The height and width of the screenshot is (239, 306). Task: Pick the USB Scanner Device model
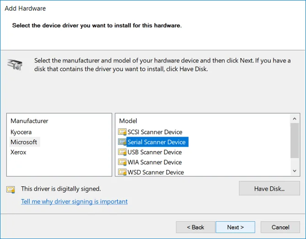(154, 152)
